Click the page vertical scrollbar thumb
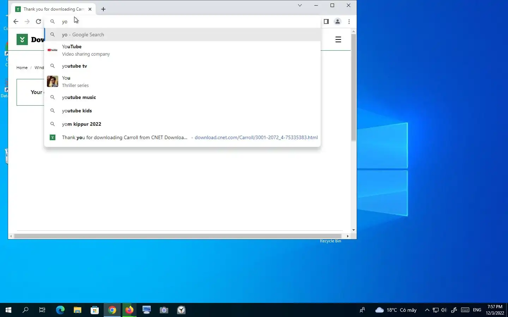The width and height of the screenshot is (508, 317). pos(353,87)
